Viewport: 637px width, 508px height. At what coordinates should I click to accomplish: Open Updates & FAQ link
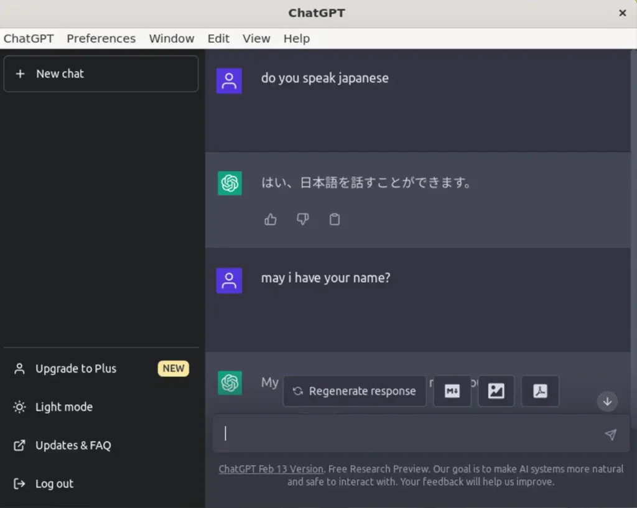(101, 445)
